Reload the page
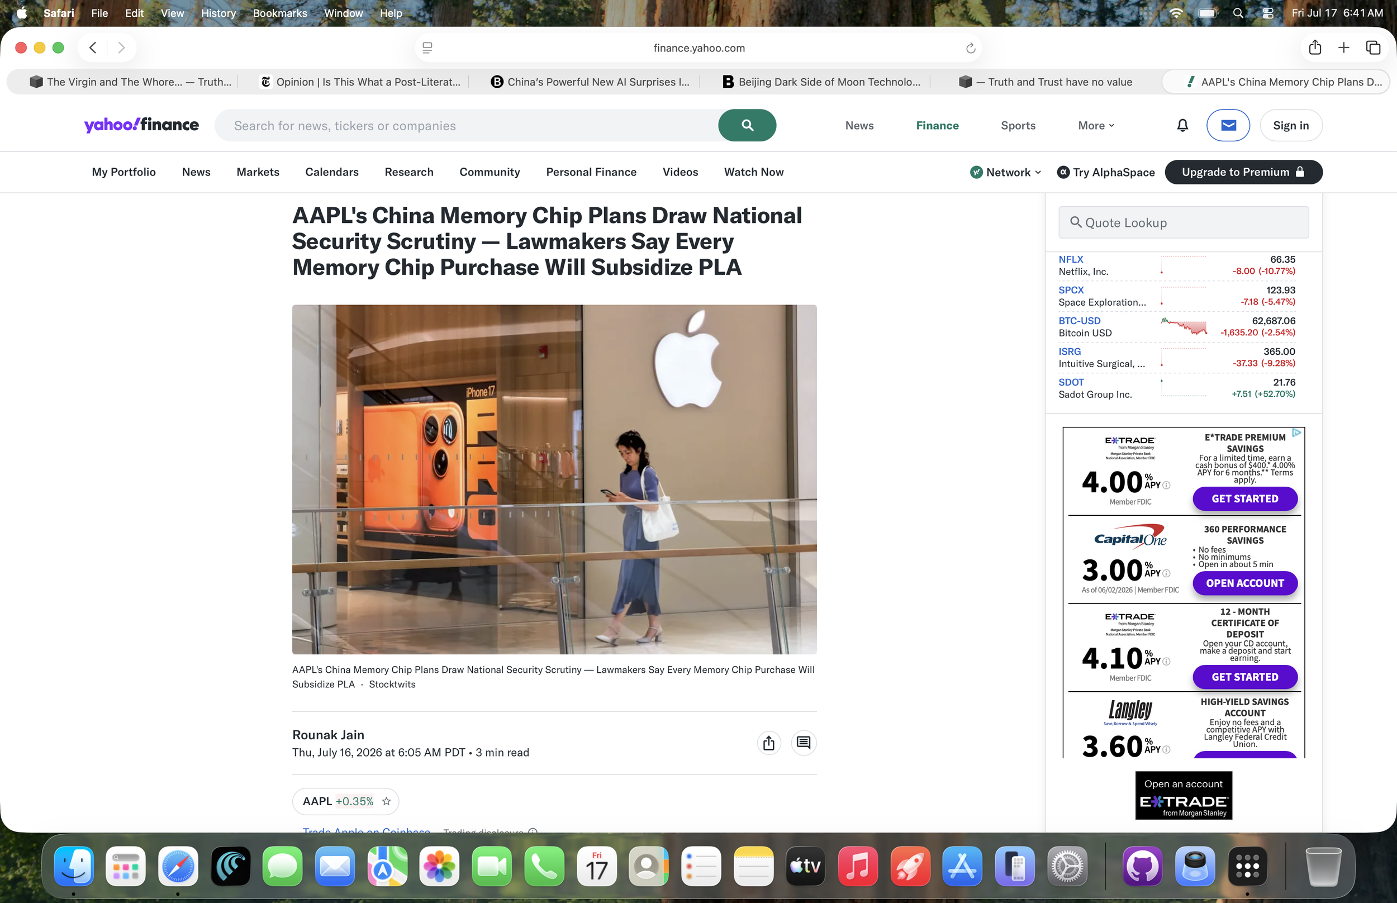The height and width of the screenshot is (903, 1397). point(970,48)
